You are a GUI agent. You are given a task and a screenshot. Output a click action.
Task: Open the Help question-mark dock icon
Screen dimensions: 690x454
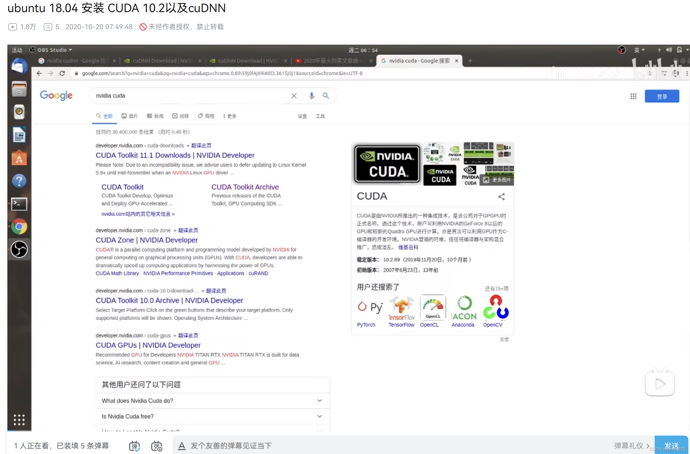tap(19, 181)
